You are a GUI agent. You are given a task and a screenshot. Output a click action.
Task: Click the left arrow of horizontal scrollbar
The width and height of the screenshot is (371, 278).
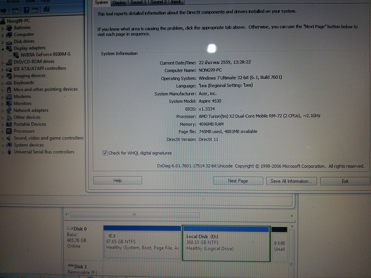[66, 214]
